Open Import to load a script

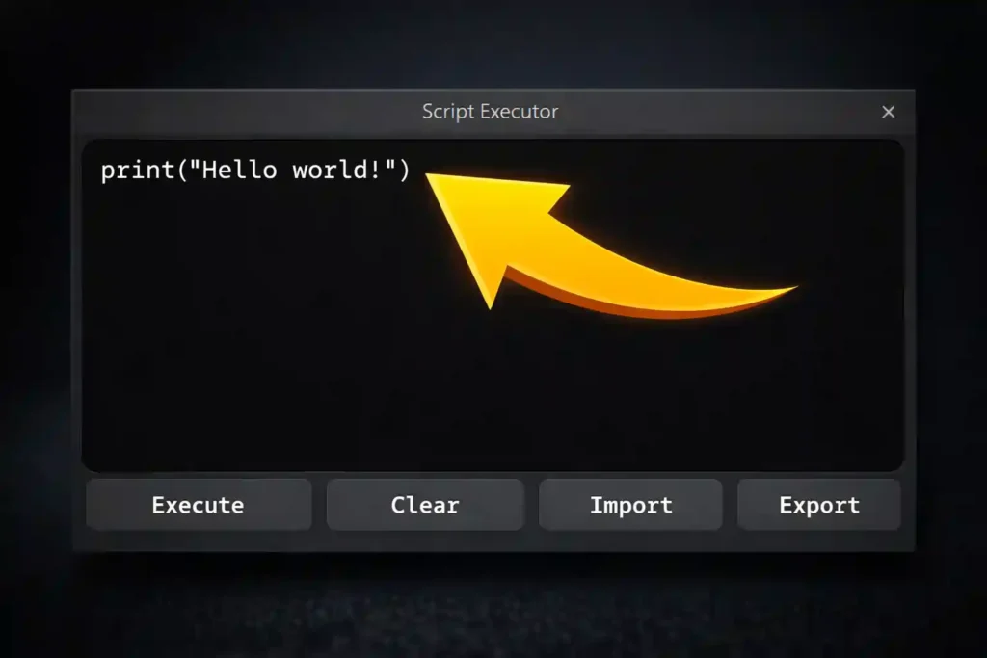coord(630,505)
